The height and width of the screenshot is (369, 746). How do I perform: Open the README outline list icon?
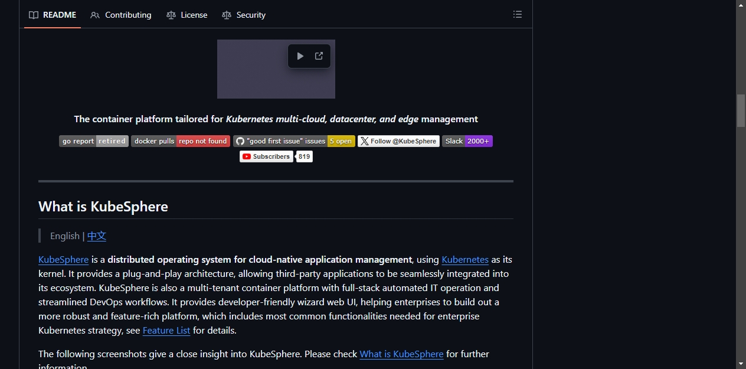click(518, 14)
